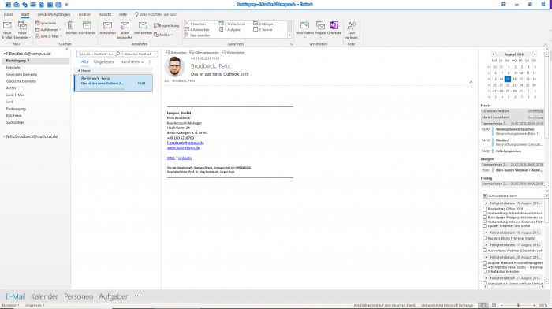The height and width of the screenshot is (309, 552).
Task: Open the search scope dropdown Aktuelles Postfach
Action: 140,54
